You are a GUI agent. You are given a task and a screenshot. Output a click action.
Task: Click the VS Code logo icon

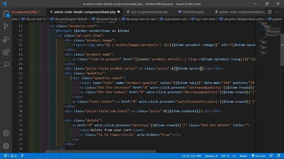pos(4,4)
